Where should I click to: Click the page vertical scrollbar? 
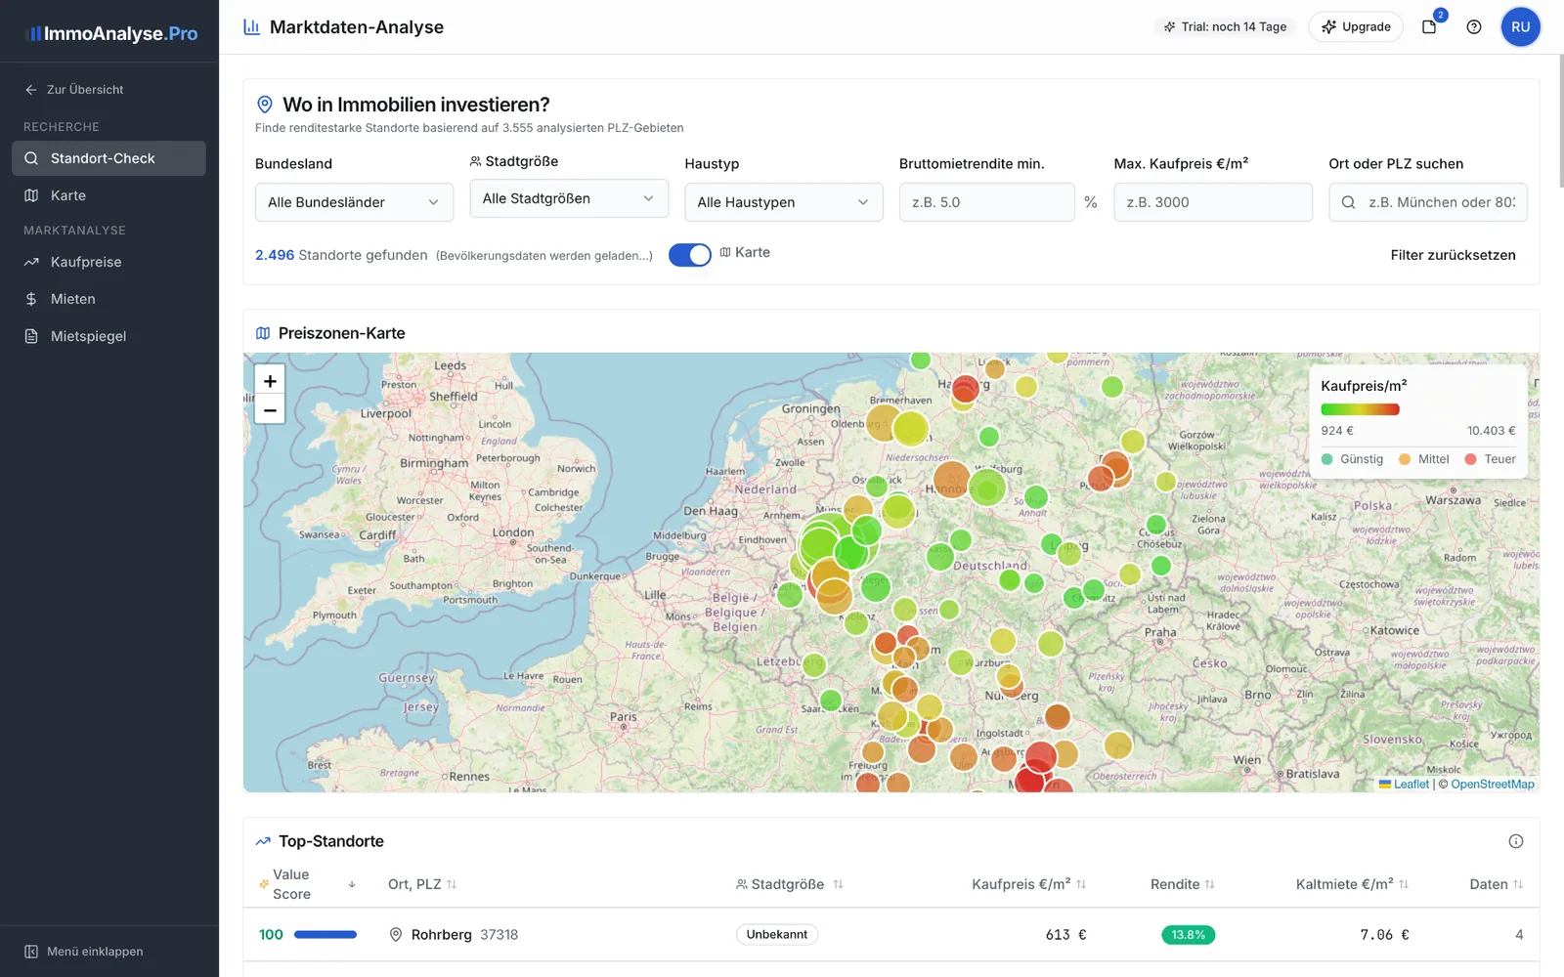pyautogui.click(x=1560, y=121)
